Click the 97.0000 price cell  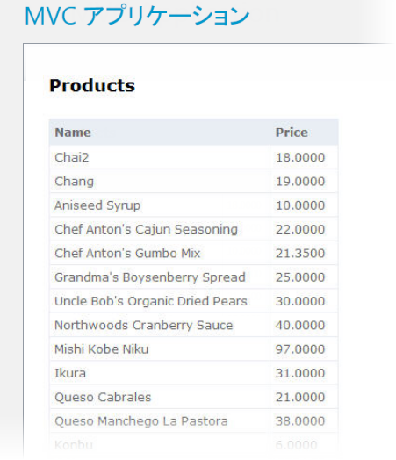pos(304,349)
